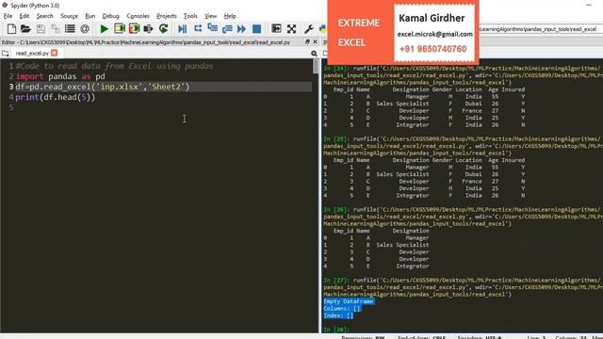Open the Projects menu
This screenshot has width=603, height=339.
167,16
